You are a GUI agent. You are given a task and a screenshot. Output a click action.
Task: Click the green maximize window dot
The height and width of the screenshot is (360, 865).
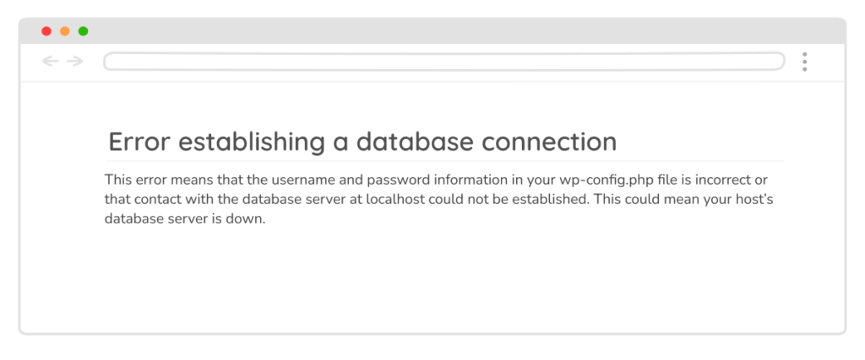tap(84, 31)
